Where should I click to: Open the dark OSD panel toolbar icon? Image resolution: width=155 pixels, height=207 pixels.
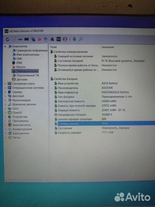[x=59, y=39]
